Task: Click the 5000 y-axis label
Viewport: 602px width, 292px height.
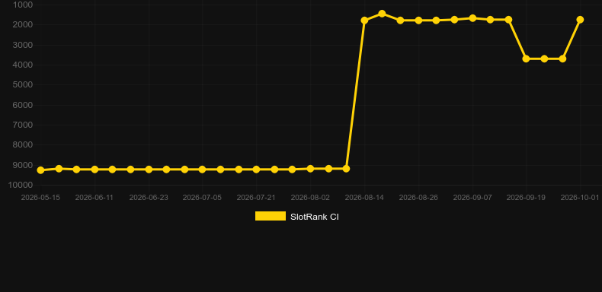Action: (23, 84)
